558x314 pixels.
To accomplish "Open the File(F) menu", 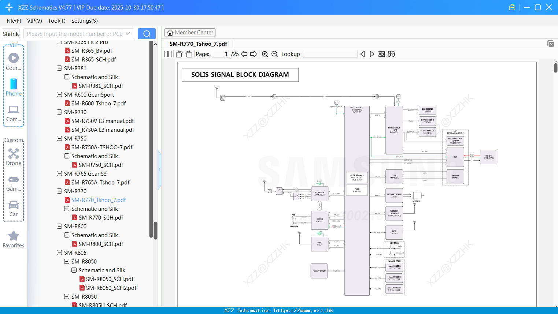I will click(14, 21).
